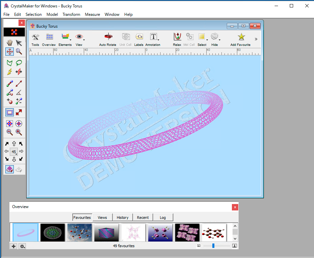Activate the four-way move tool
Viewport: 314px width, 258px height.
coord(9,52)
